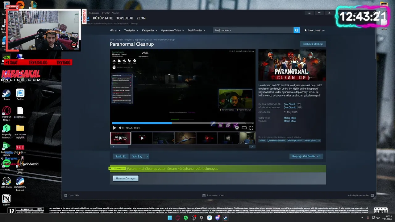Image resolution: width=395 pixels, height=222 pixels.
Task: Open the Notion desktop shortcut
Action: (x=6, y=200)
